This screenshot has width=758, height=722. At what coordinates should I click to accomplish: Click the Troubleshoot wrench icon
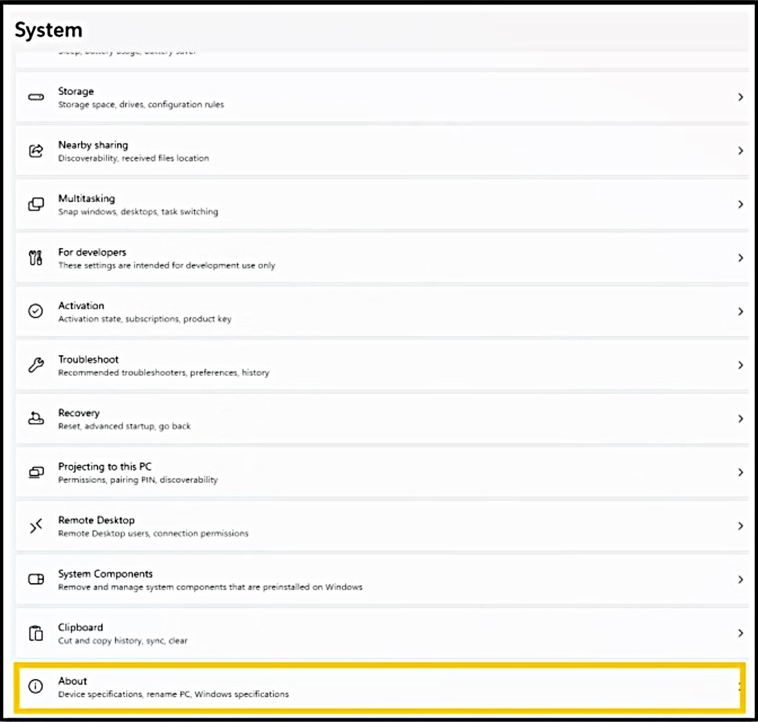tap(36, 365)
